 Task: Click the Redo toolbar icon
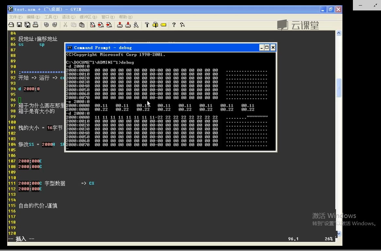[x=55, y=25]
